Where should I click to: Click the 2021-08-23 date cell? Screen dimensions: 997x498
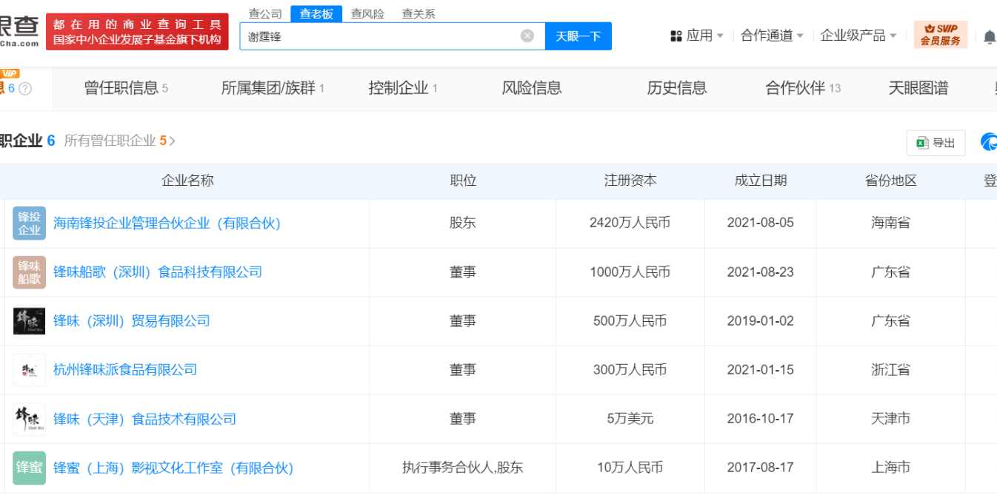coord(761,272)
